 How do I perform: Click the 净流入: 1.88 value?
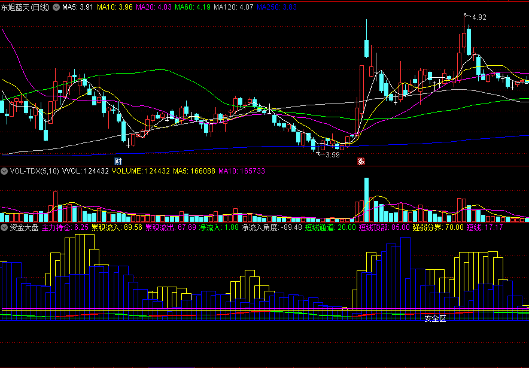pos(218,227)
